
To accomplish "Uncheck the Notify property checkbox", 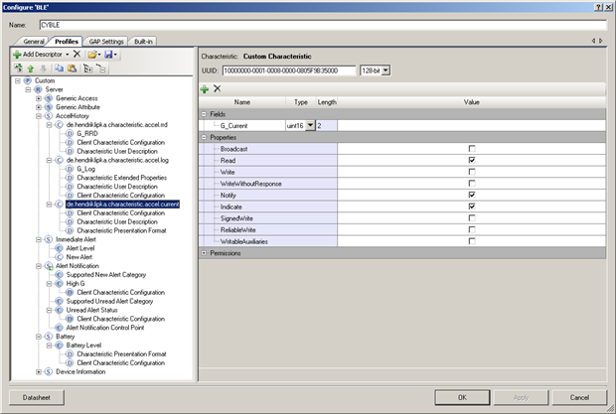I will [472, 195].
